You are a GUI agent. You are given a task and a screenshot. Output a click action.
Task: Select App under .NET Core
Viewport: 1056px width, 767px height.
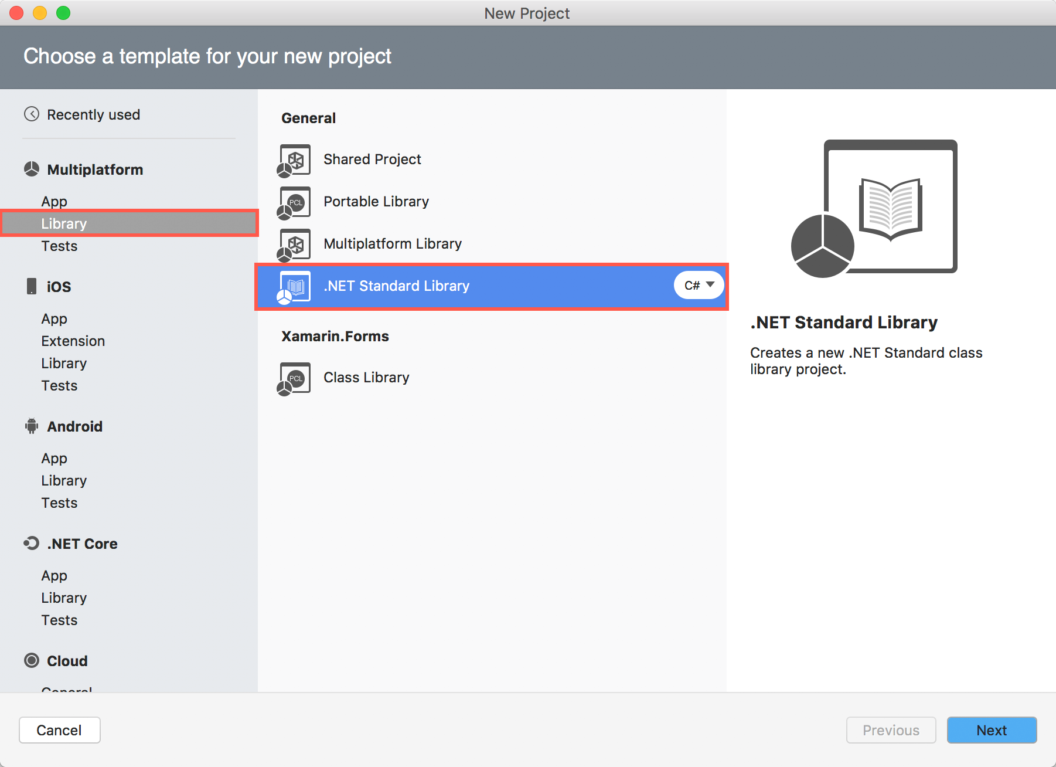(x=54, y=575)
